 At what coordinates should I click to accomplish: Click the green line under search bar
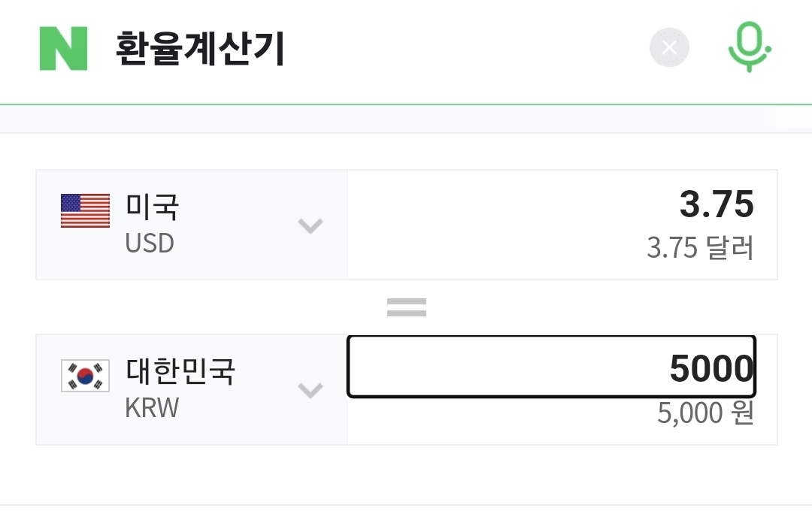click(x=406, y=104)
